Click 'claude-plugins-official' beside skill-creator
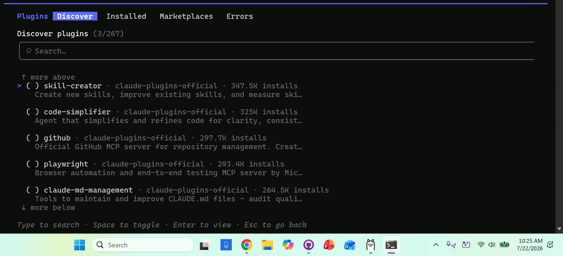 coord(166,86)
